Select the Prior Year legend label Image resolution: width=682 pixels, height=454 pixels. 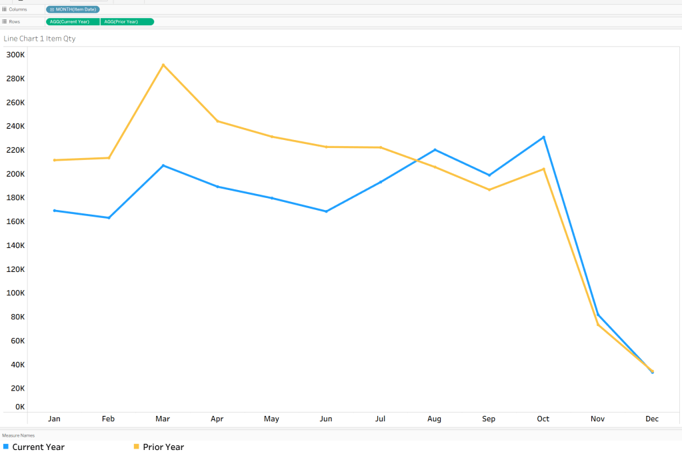pyautogui.click(x=163, y=447)
